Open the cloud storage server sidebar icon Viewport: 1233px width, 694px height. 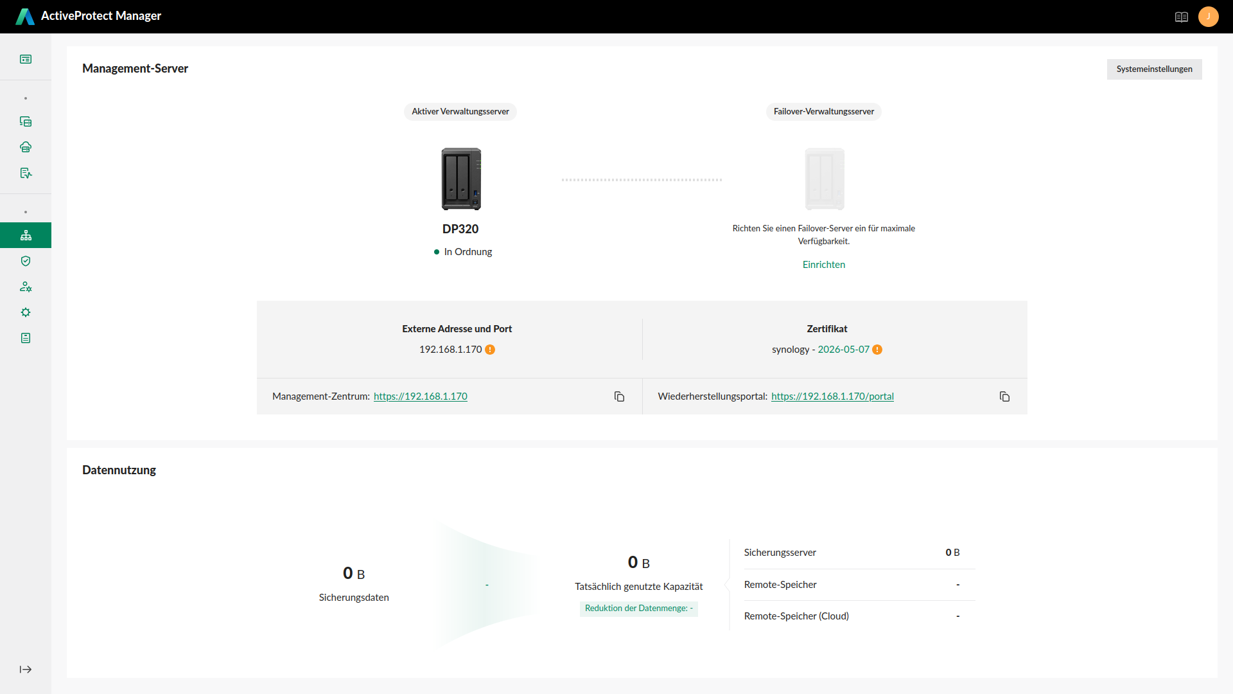[x=26, y=147]
